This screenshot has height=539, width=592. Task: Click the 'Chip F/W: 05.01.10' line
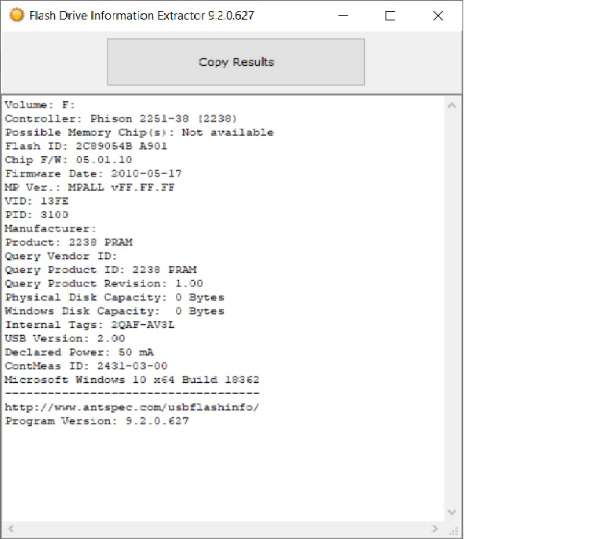[68, 160]
